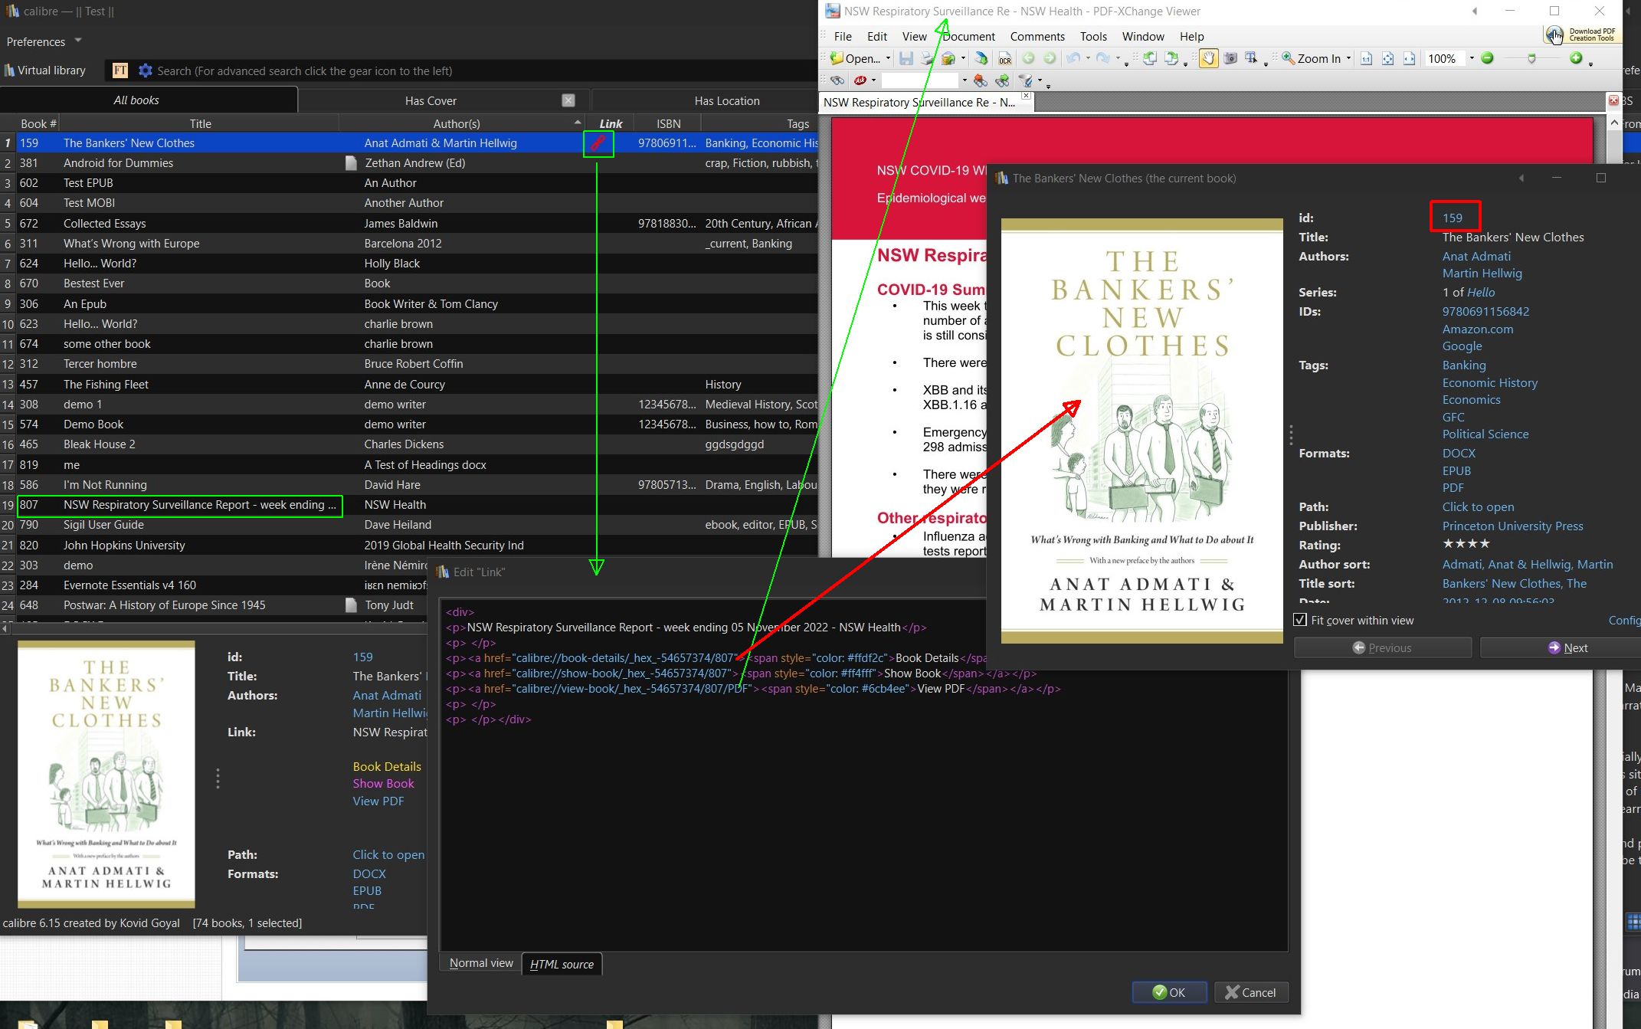The image size is (1641, 1029).
Task: Click the print icon in PDF toolbar
Action: pos(927,59)
